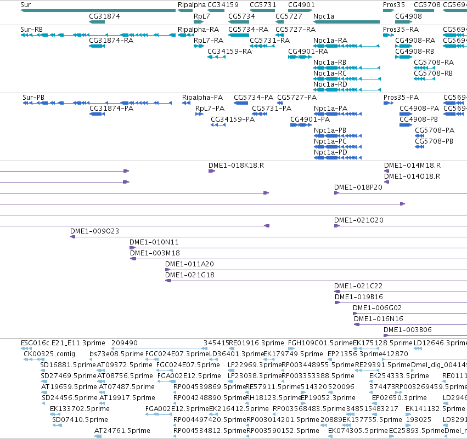This screenshot has width=467, height=439.
Task: Click the DME1-010N11 BAC label
Action: pyautogui.click(x=154, y=242)
